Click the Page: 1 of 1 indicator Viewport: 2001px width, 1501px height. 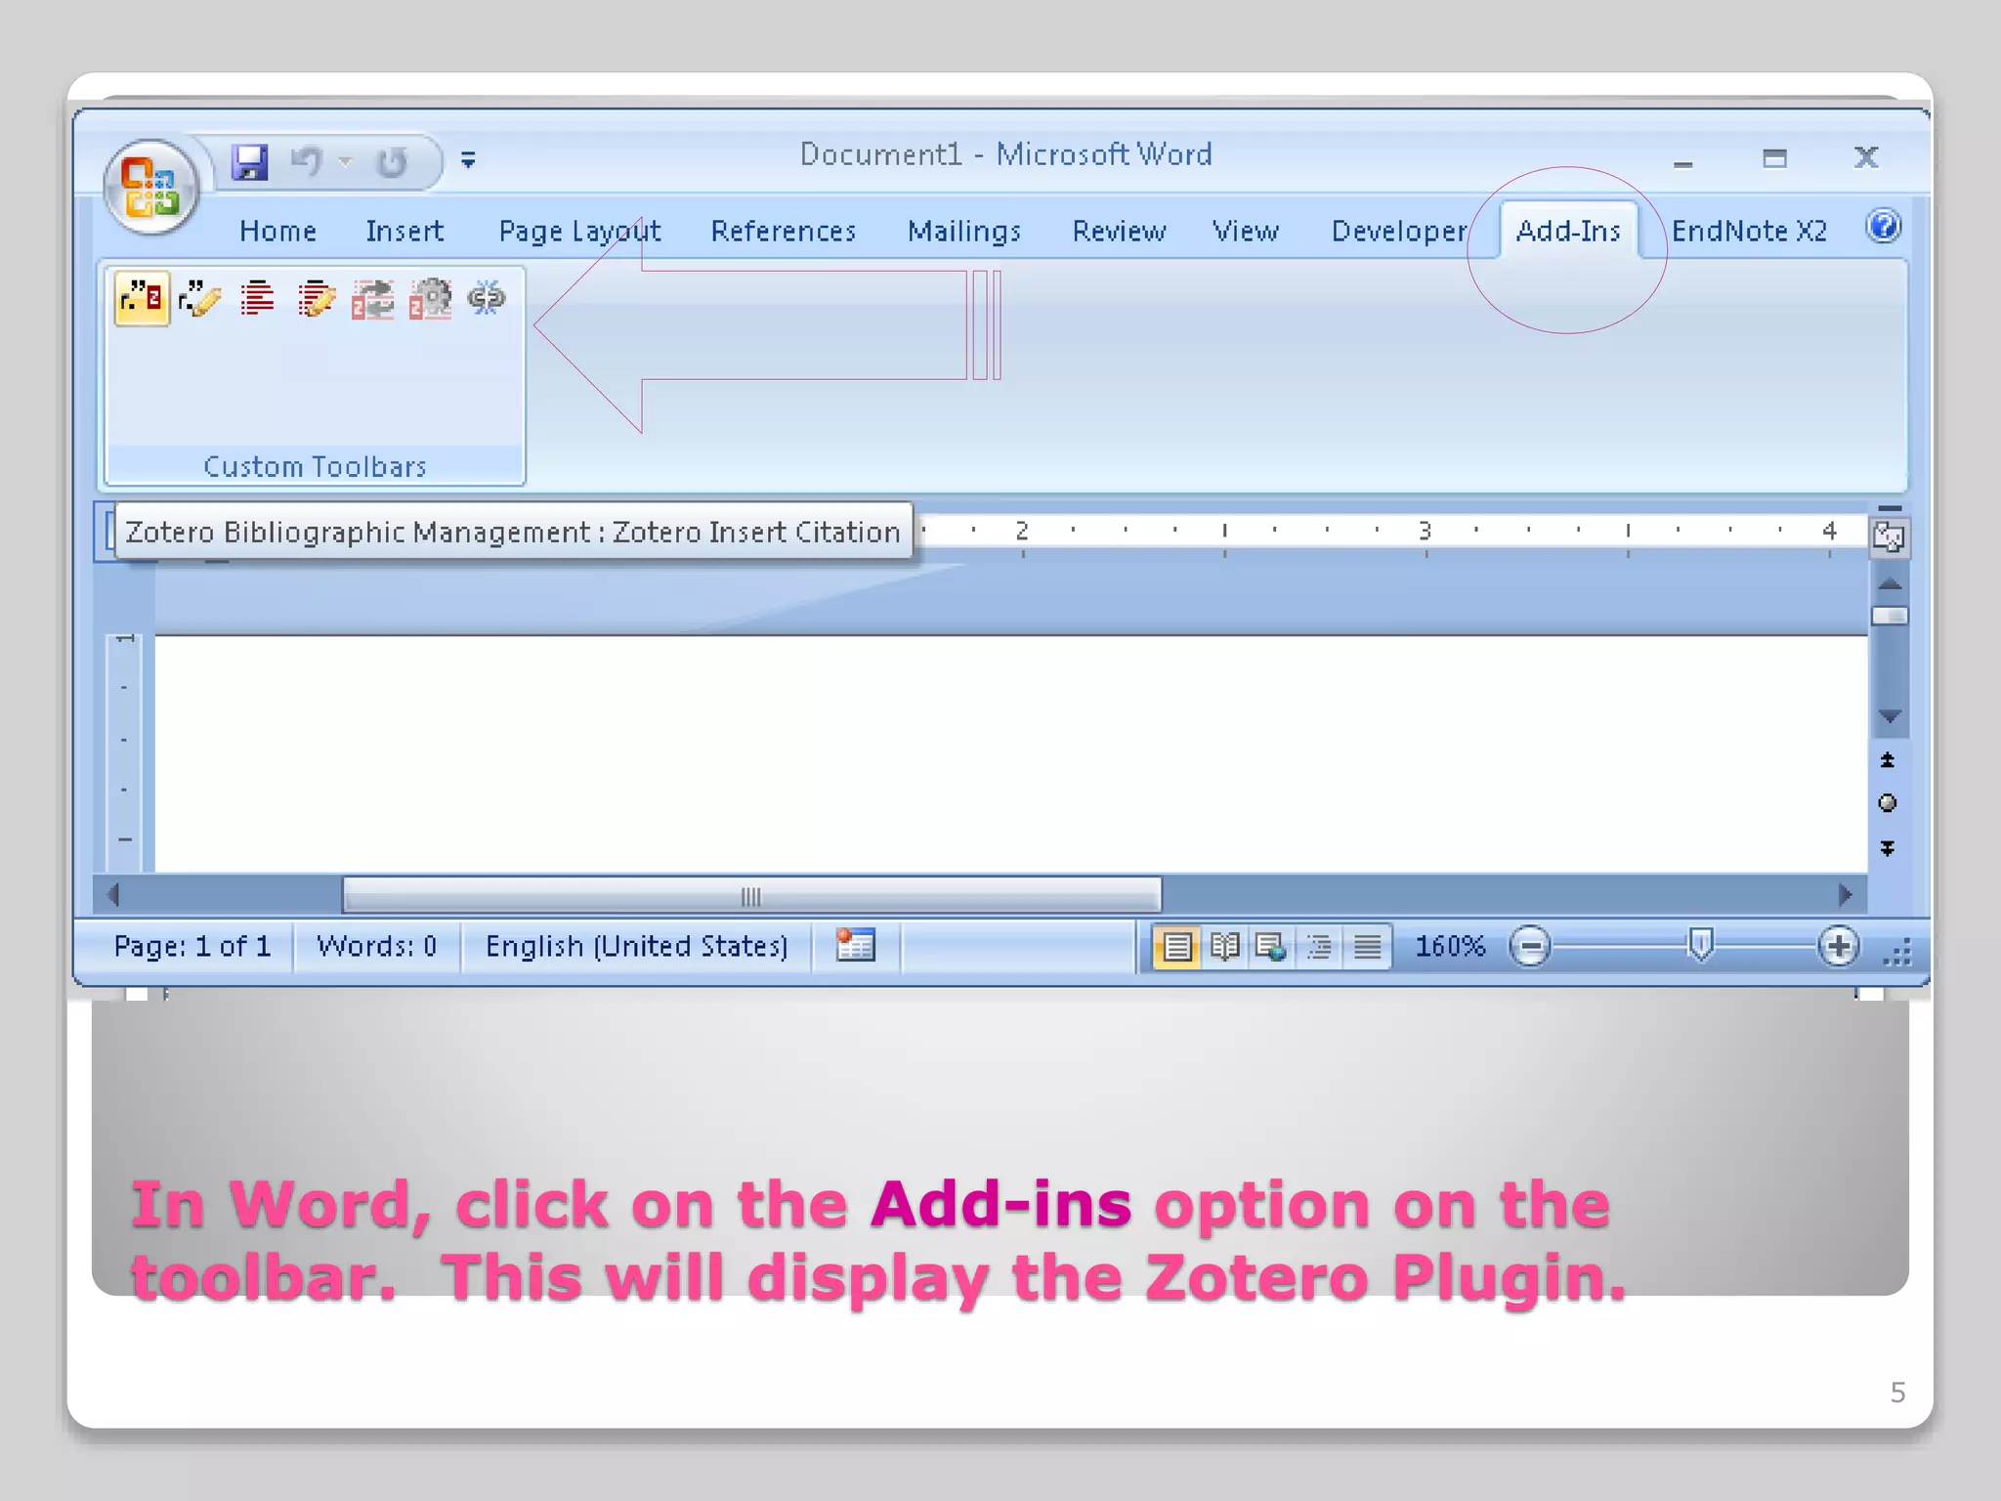tap(192, 946)
